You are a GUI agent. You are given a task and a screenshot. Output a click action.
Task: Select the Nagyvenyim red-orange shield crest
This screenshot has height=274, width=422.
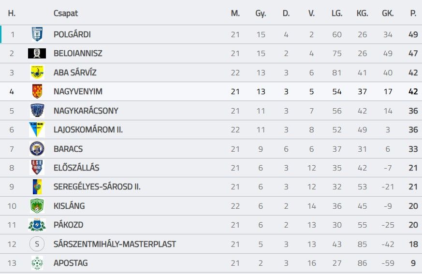37,91
